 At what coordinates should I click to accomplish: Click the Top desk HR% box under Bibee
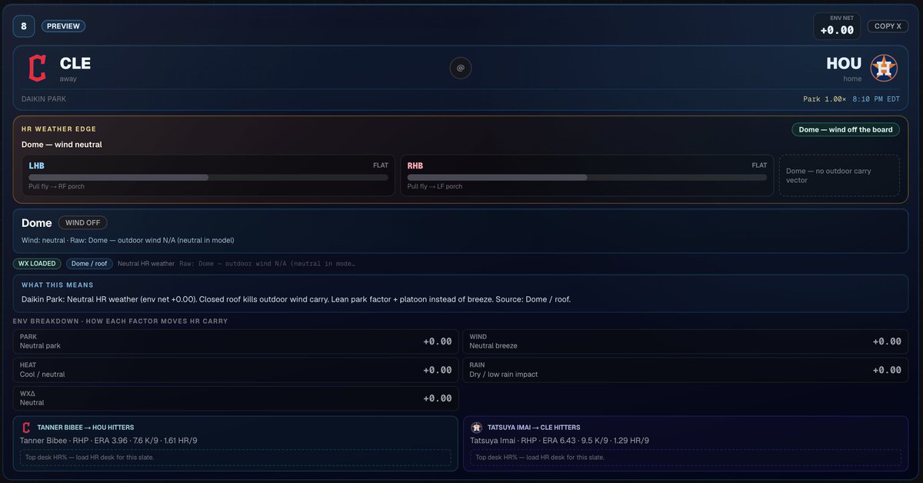[x=235, y=457]
